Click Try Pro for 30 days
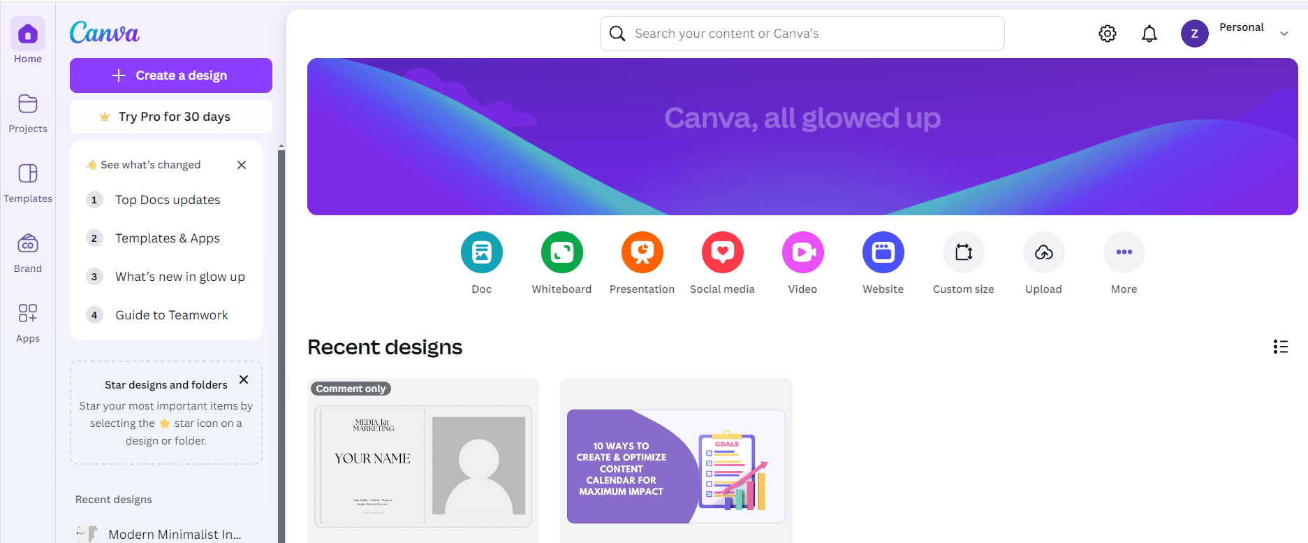1308x543 pixels. pos(171,117)
